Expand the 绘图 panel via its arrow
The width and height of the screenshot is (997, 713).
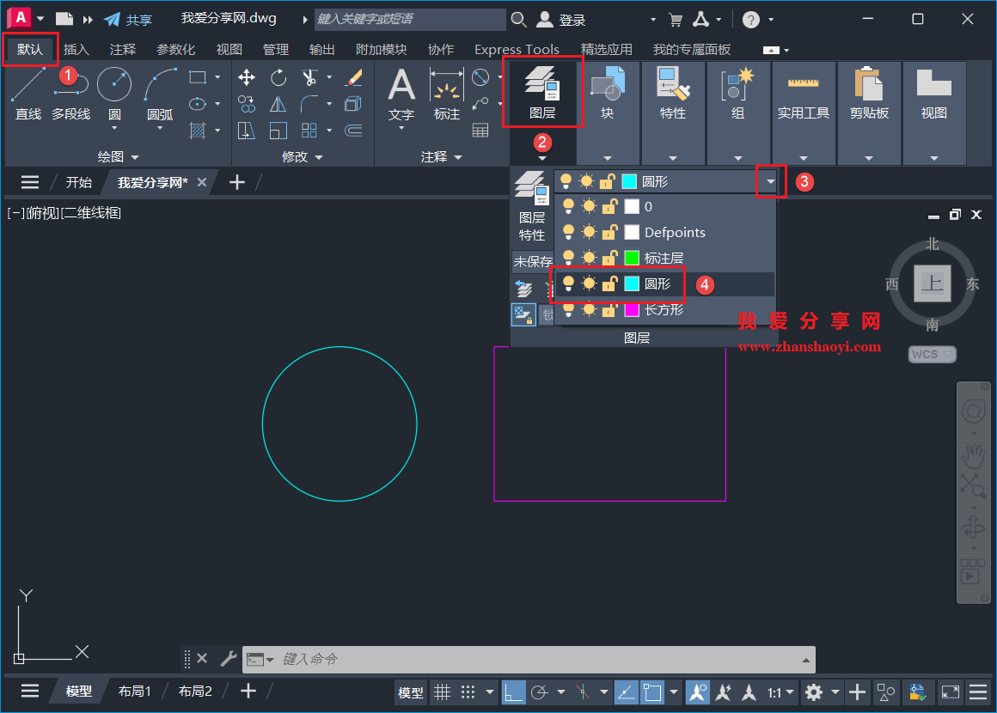[x=136, y=156]
